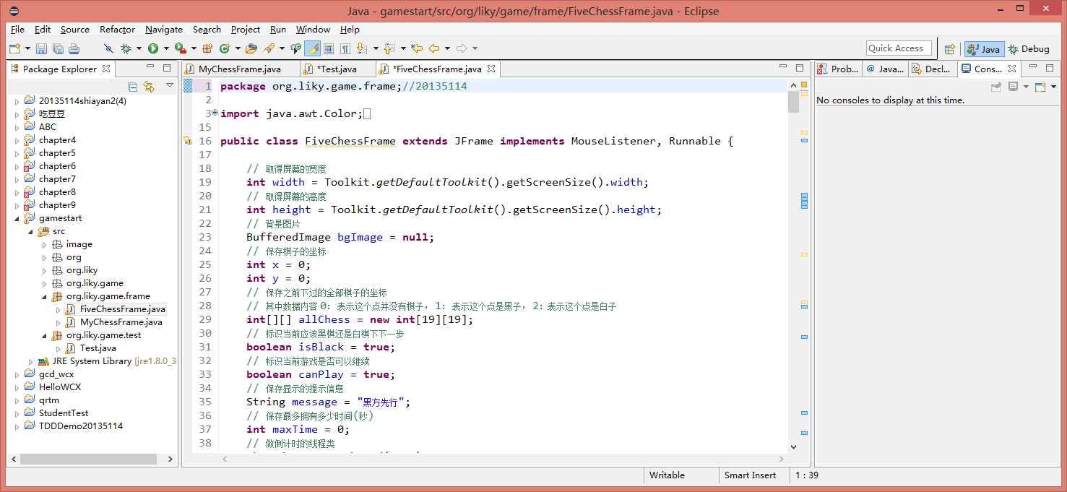The width and height of the screenshot is (1067, 492).
Task: Click the Back navigation yellow arrow
Action: click(x=433, y=48)
